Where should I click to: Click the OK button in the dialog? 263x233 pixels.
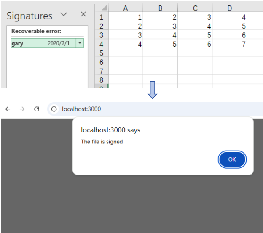click(232, 159)
